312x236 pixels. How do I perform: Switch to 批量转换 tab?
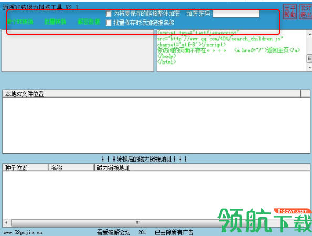[55, 22]
